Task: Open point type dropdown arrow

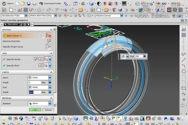Action: click(x=50, y=66)
